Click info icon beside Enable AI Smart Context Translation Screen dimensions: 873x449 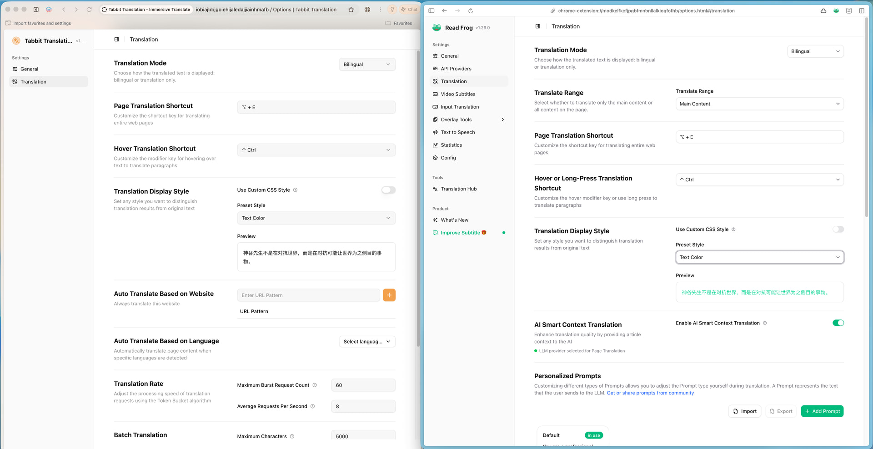pyautogui.click(x=765, y=323)
